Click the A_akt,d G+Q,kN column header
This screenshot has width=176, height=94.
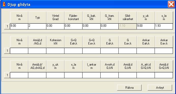(146, 66)
